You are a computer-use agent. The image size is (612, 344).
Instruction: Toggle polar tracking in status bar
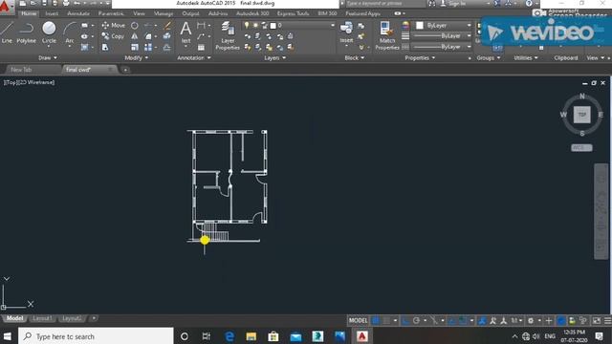pos(417,321)
